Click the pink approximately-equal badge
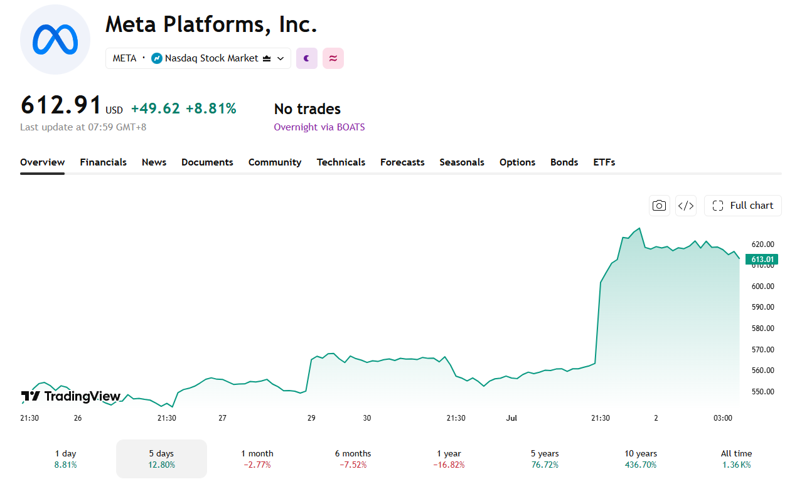Image resolution: width=802 pixels, height=489 pixels. pos(333,58)
